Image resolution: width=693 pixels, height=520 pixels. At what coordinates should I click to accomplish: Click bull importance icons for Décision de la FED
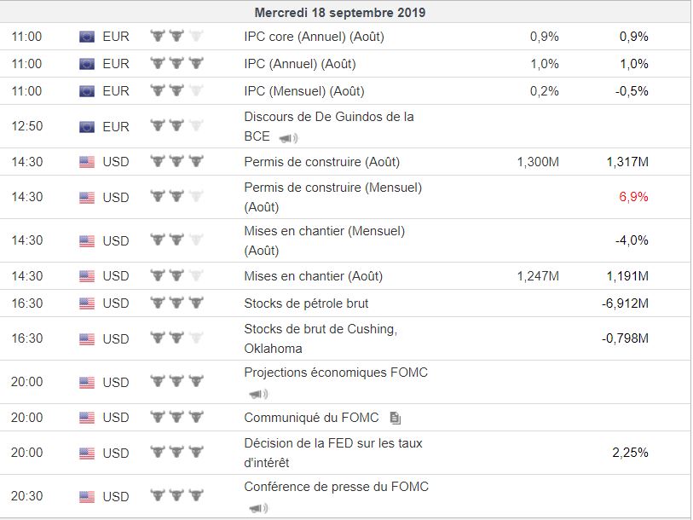[x=177, y=453]
